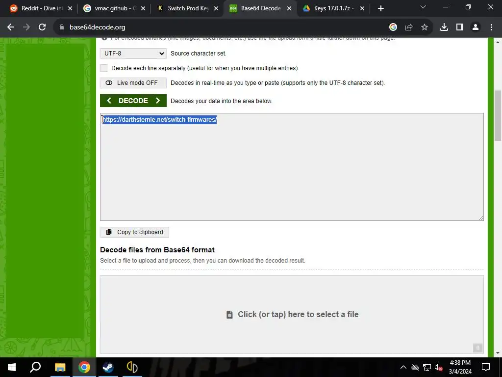Click the muted volume tray icon

click(439, 367)
